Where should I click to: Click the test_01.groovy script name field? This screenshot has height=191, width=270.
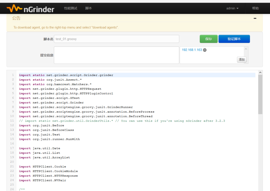tap(116, 39)
